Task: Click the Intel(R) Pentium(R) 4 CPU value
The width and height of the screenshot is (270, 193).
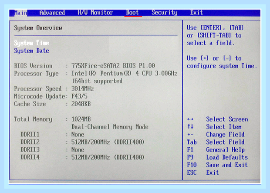Action: 124,73
